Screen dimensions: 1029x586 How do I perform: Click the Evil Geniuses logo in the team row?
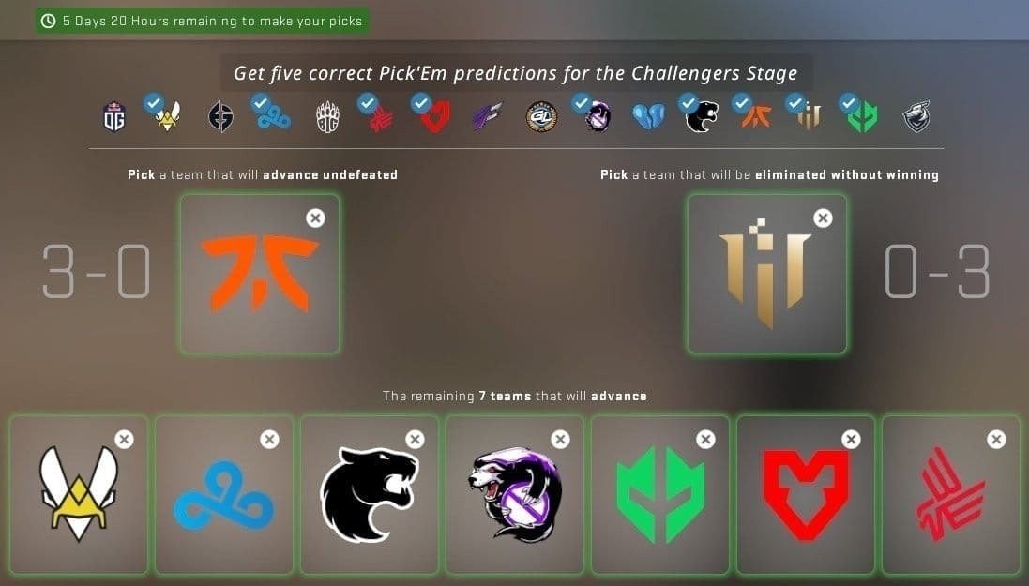pyautogui.click(x=220, y=117)
